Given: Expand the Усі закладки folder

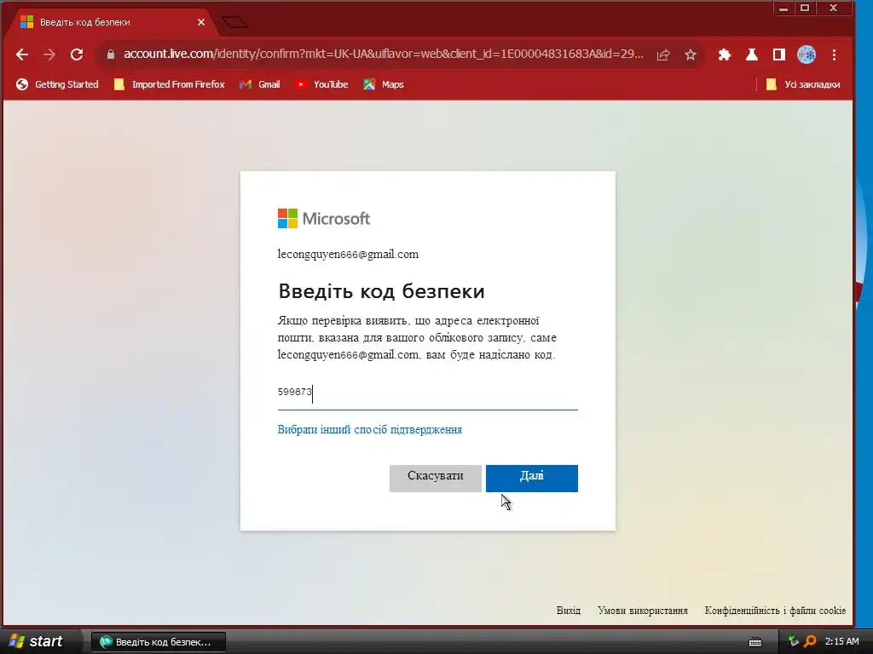Looking at the screenshot, I should click(803, 84).
